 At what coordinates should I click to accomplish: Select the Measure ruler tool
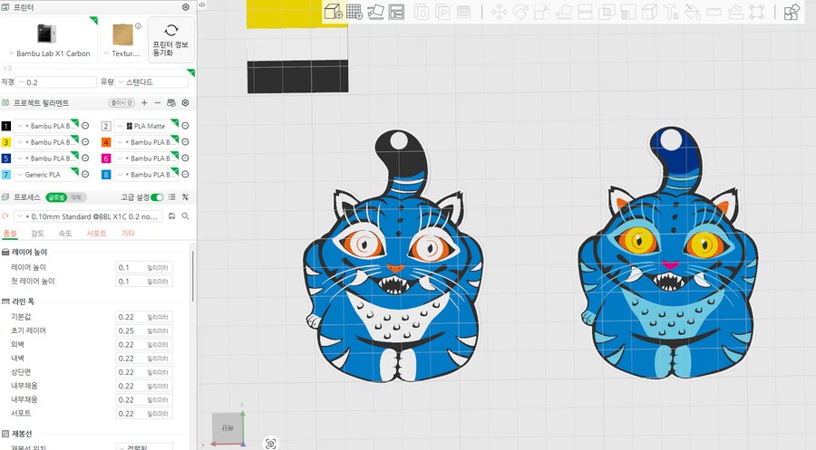[714, 12]
